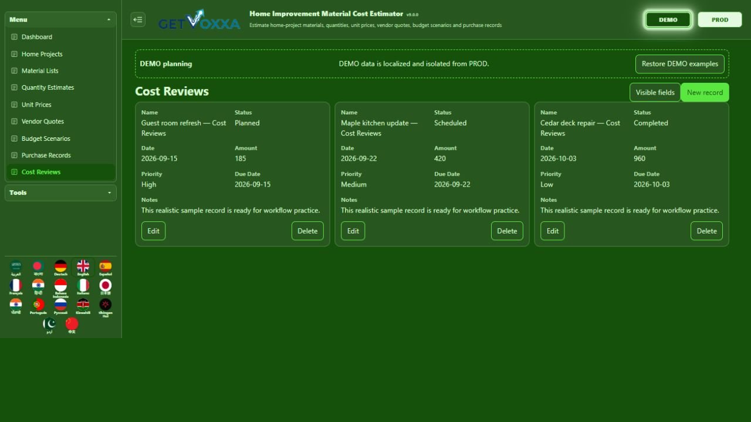Click Restore DEMO examples
Image resolution: width=751 pixels, height=422 pixels.
coord(680,64)
